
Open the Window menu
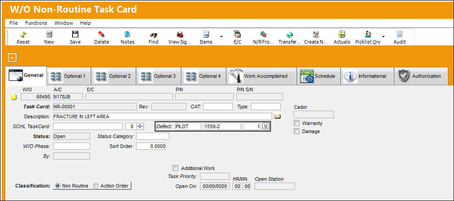64,23
